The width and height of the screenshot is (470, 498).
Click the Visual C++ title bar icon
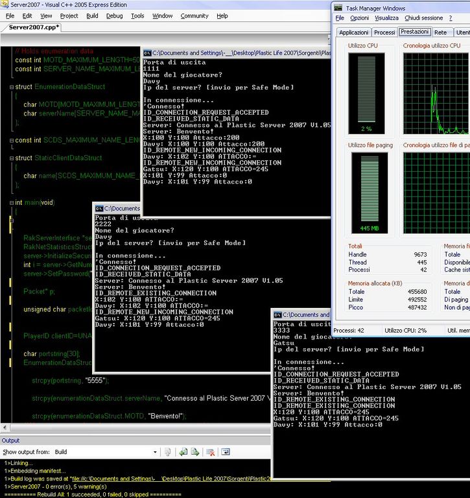(x=5, y=5)
